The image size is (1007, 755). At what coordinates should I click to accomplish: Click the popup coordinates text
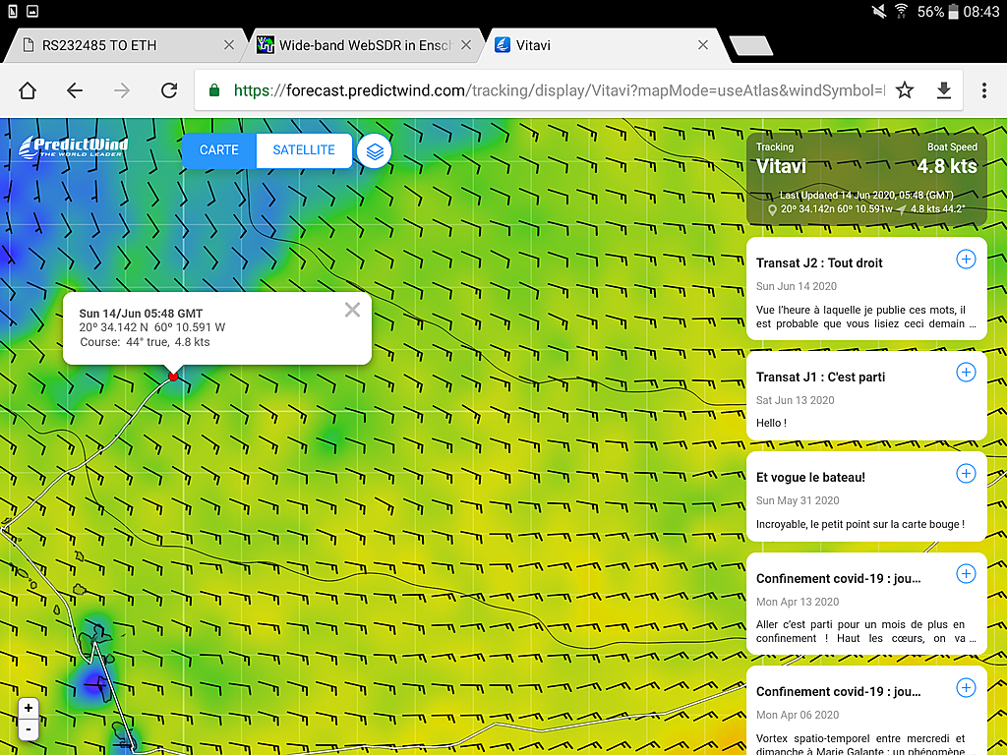152,327
